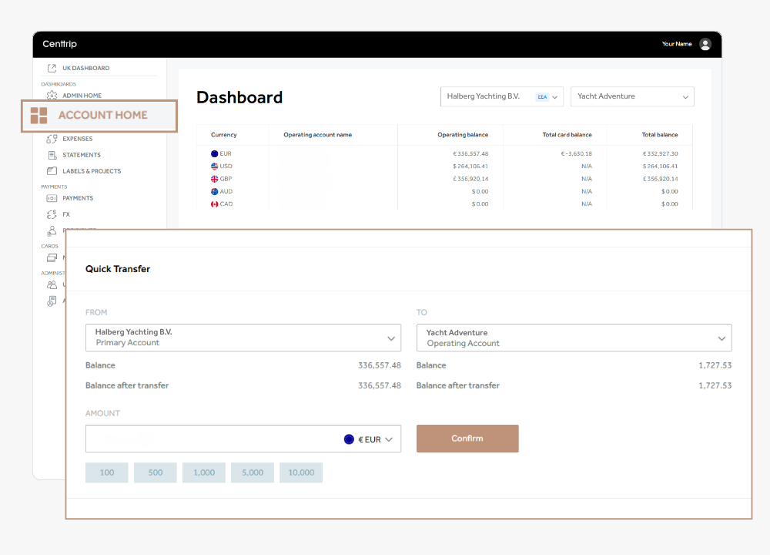Viewport: 770px width, 555px height.
Task: Select Account Home in sidebar
Action: (x=99, y=116)
